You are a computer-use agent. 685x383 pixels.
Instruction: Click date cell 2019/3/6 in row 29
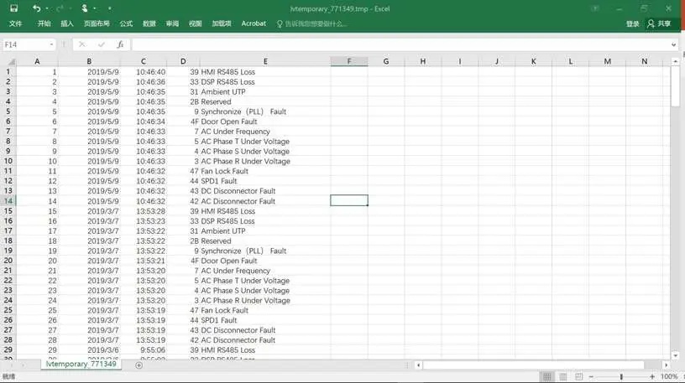click(102, 350)
